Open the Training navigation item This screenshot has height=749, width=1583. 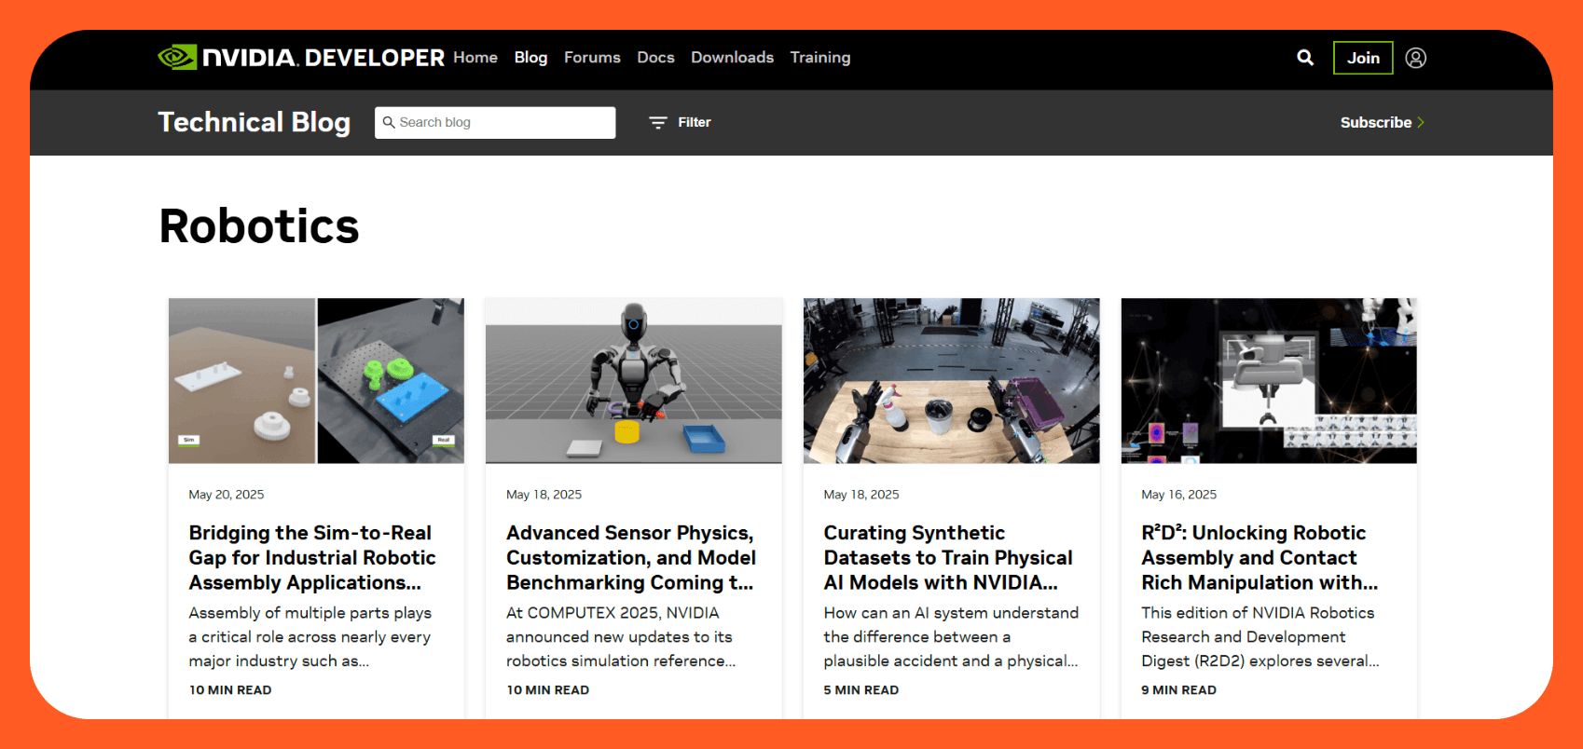click(x=820, y=58)
